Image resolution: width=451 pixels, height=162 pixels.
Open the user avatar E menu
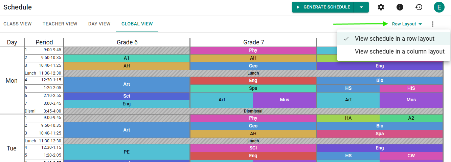coord(439,7)
